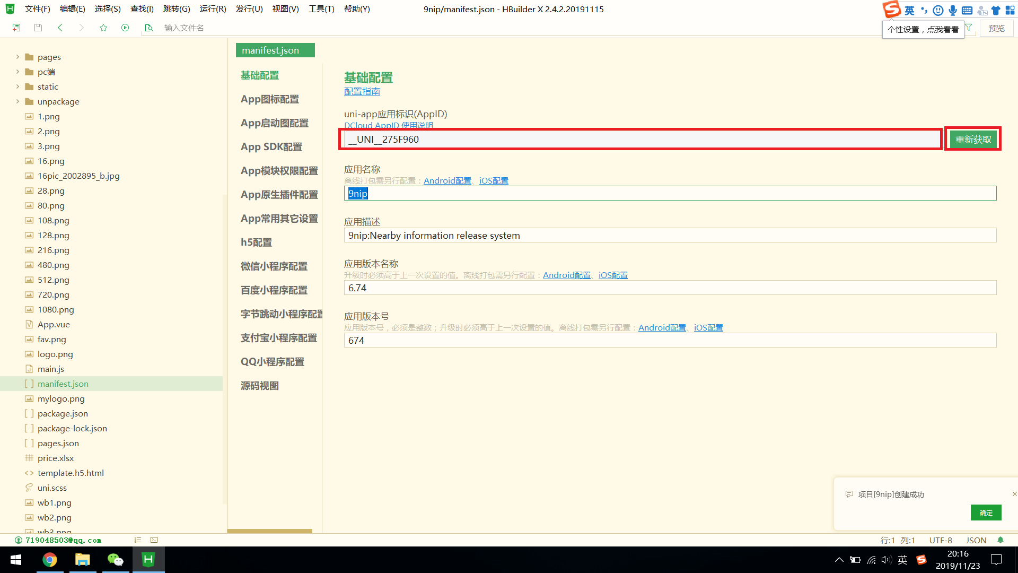Open File Explorer from the taskbar
Screen dimensions: 1018x573
[82, 560]
